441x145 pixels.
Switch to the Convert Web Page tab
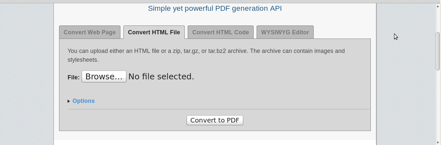click(90, 32)
